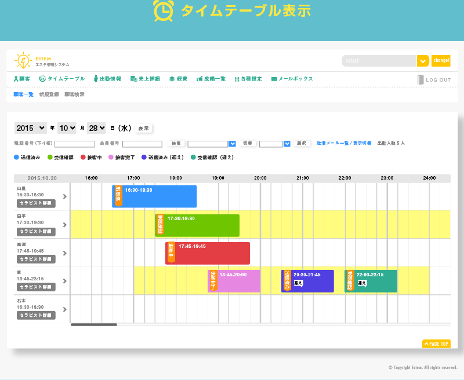The height and width of the screenshot is (380, 464).
Task: Click the horizontal timetable scrollbar
Action: [x=94, y=324]
